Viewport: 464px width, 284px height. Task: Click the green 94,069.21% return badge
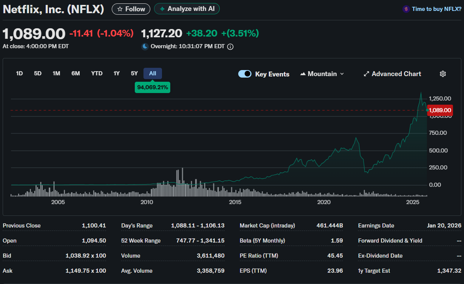[153, 87]
